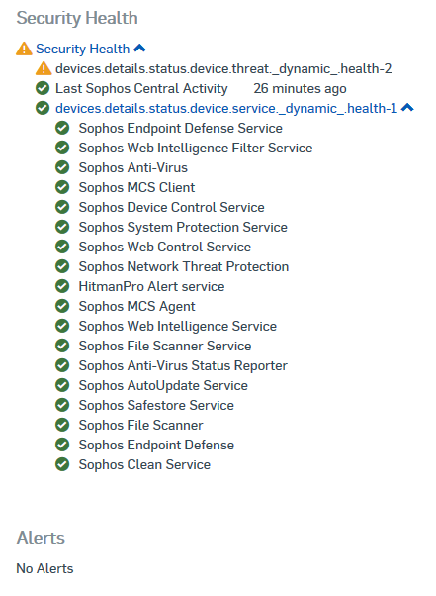The width and height of the screenshot is (436, 596).
Task: Click green check beside Last Sophos Central Activity
Action: [x=43, y=88]
